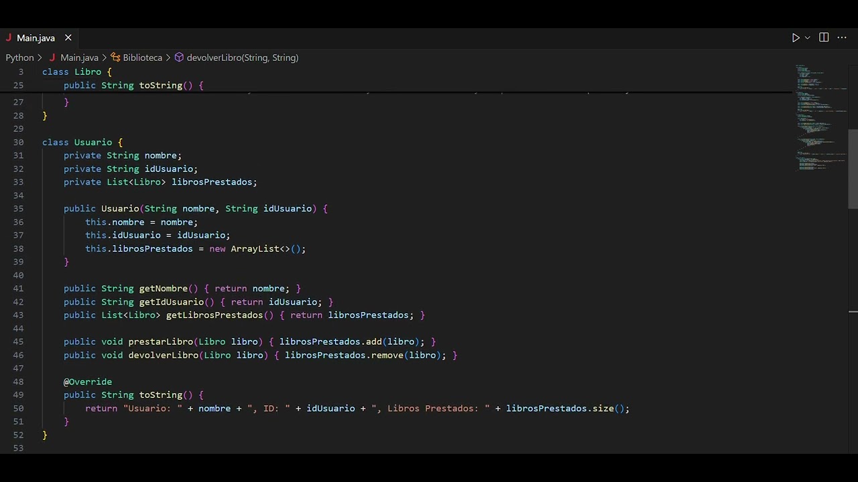Click the @Override annotation
The image size is (858, 482).
pyautogui.click(x=88, y=382)
